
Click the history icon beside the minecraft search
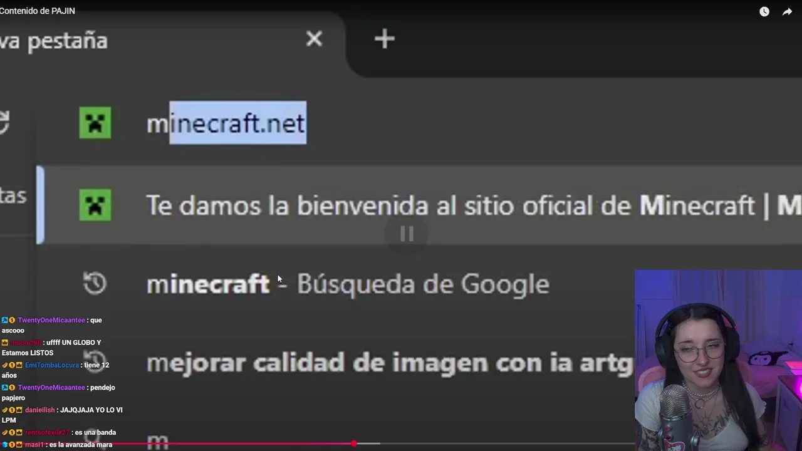[x=95, y=284]
